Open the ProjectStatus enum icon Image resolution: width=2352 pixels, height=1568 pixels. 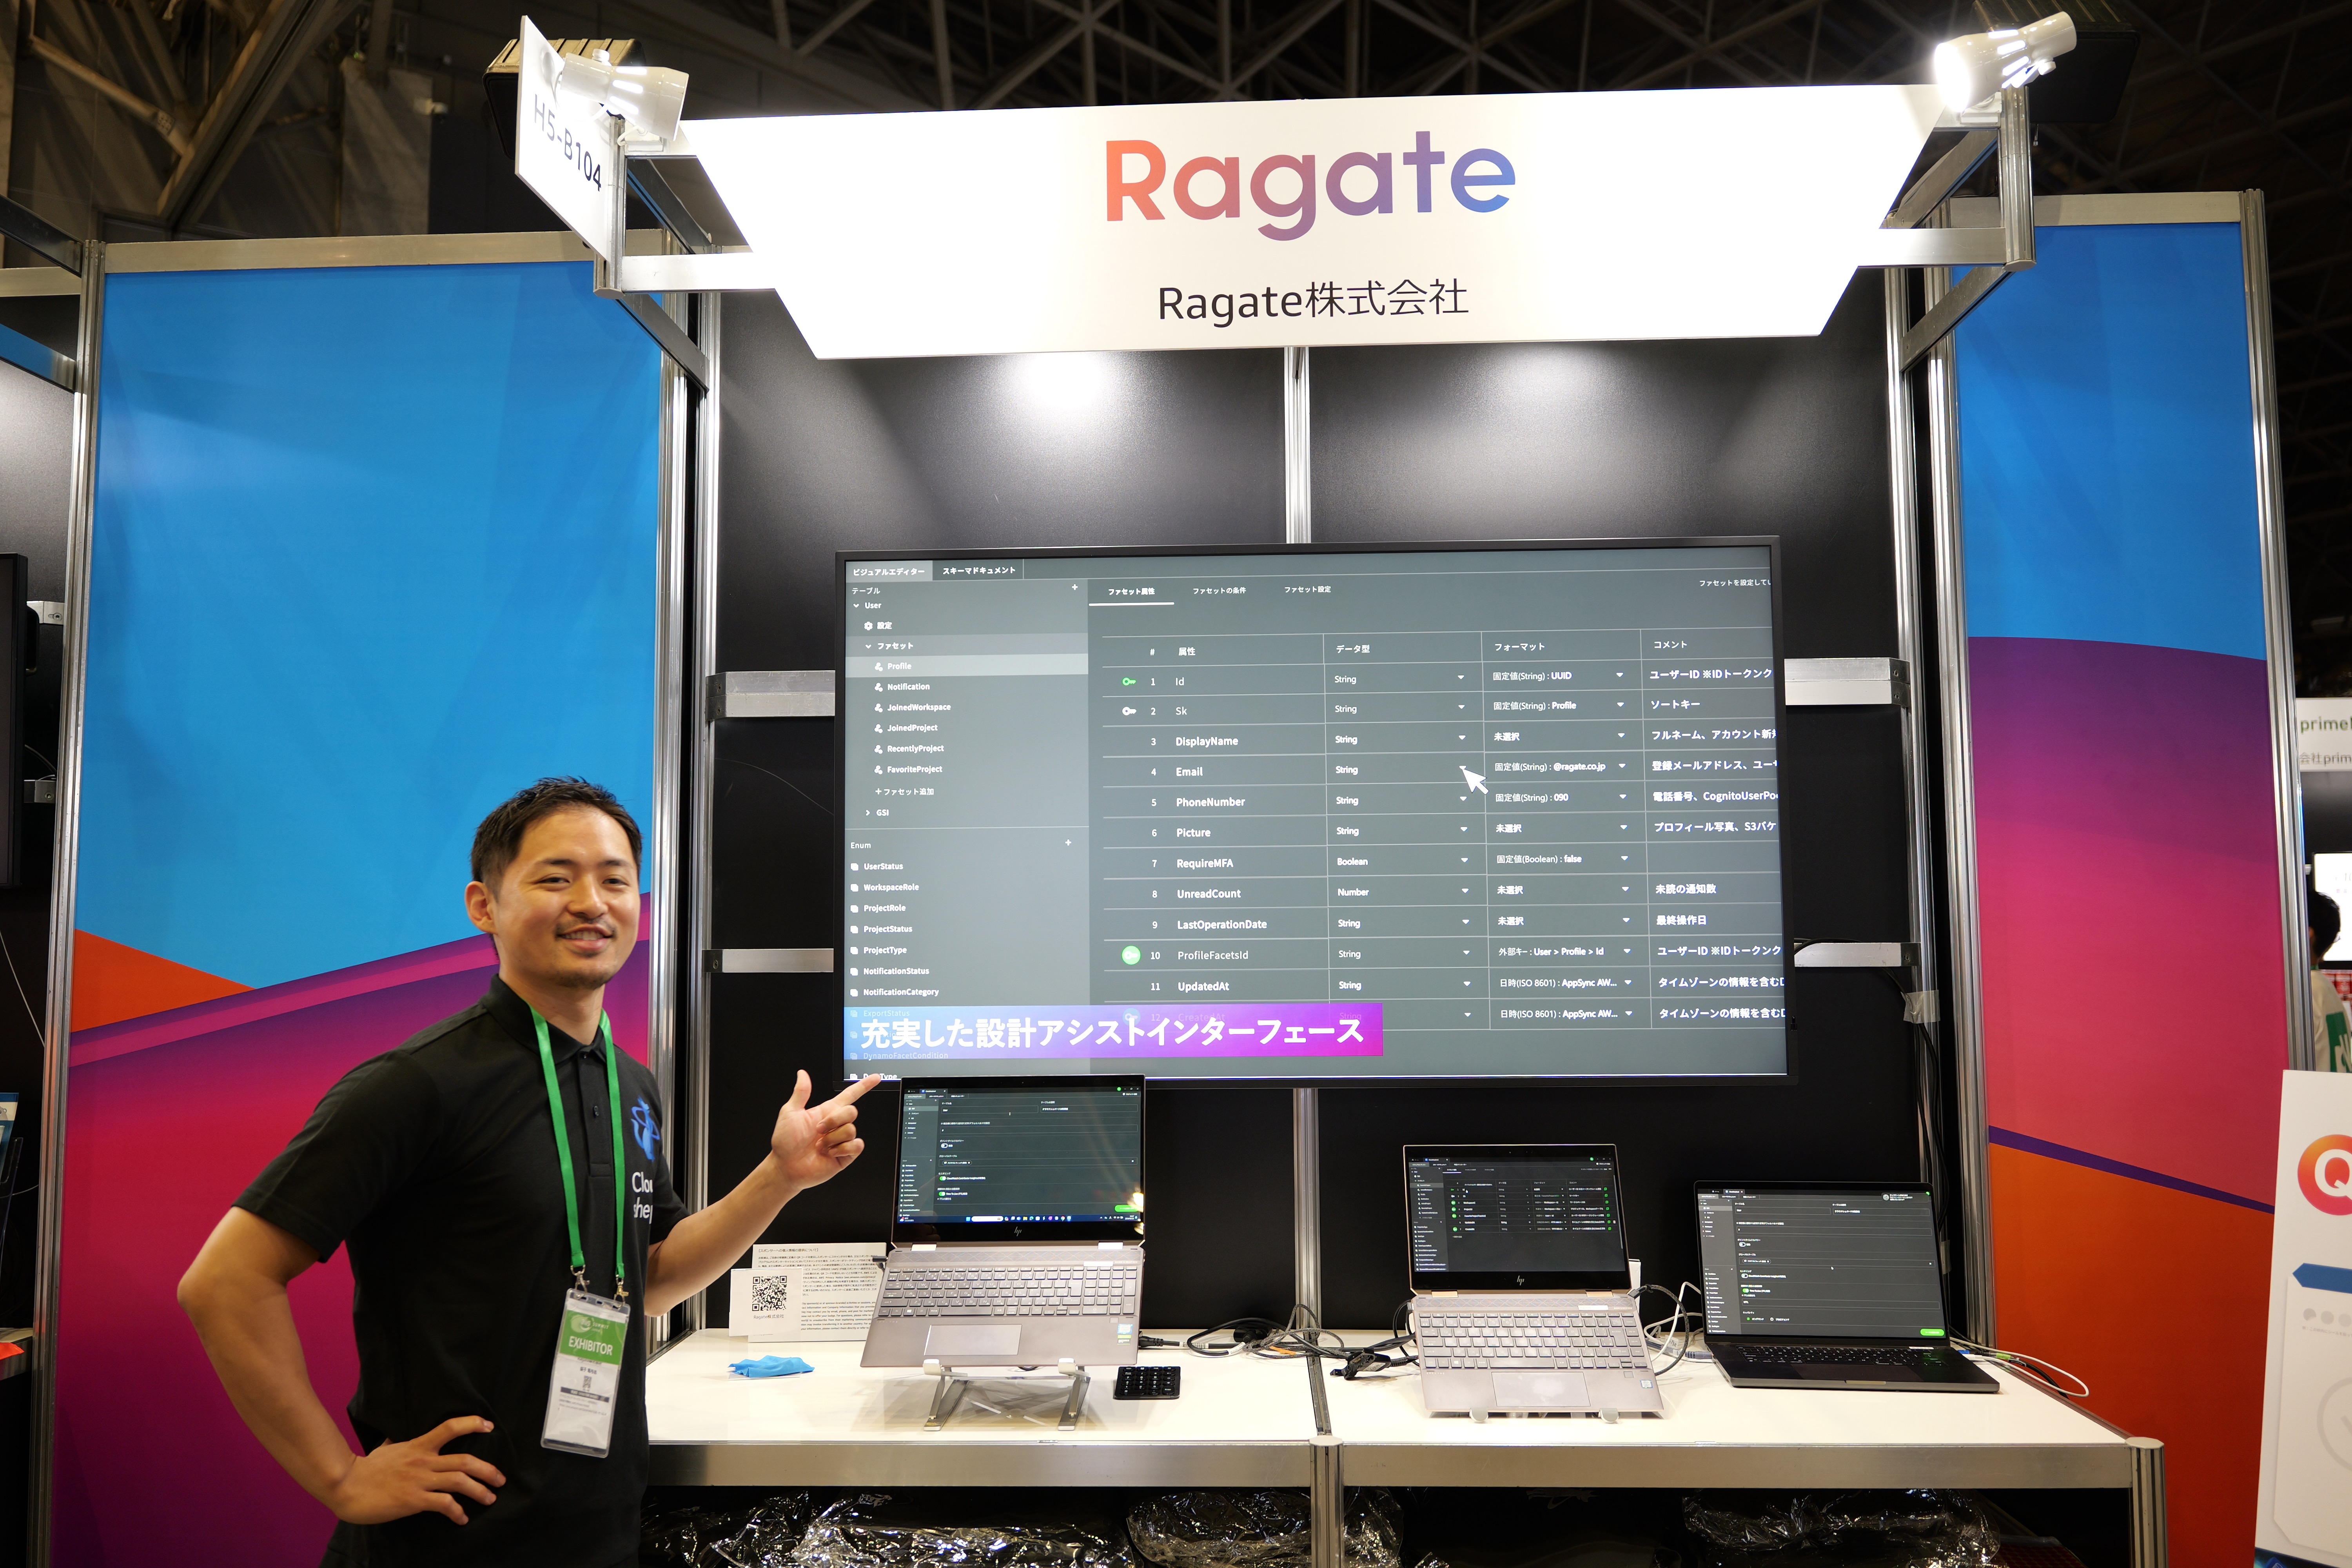[x=855, y=930]
